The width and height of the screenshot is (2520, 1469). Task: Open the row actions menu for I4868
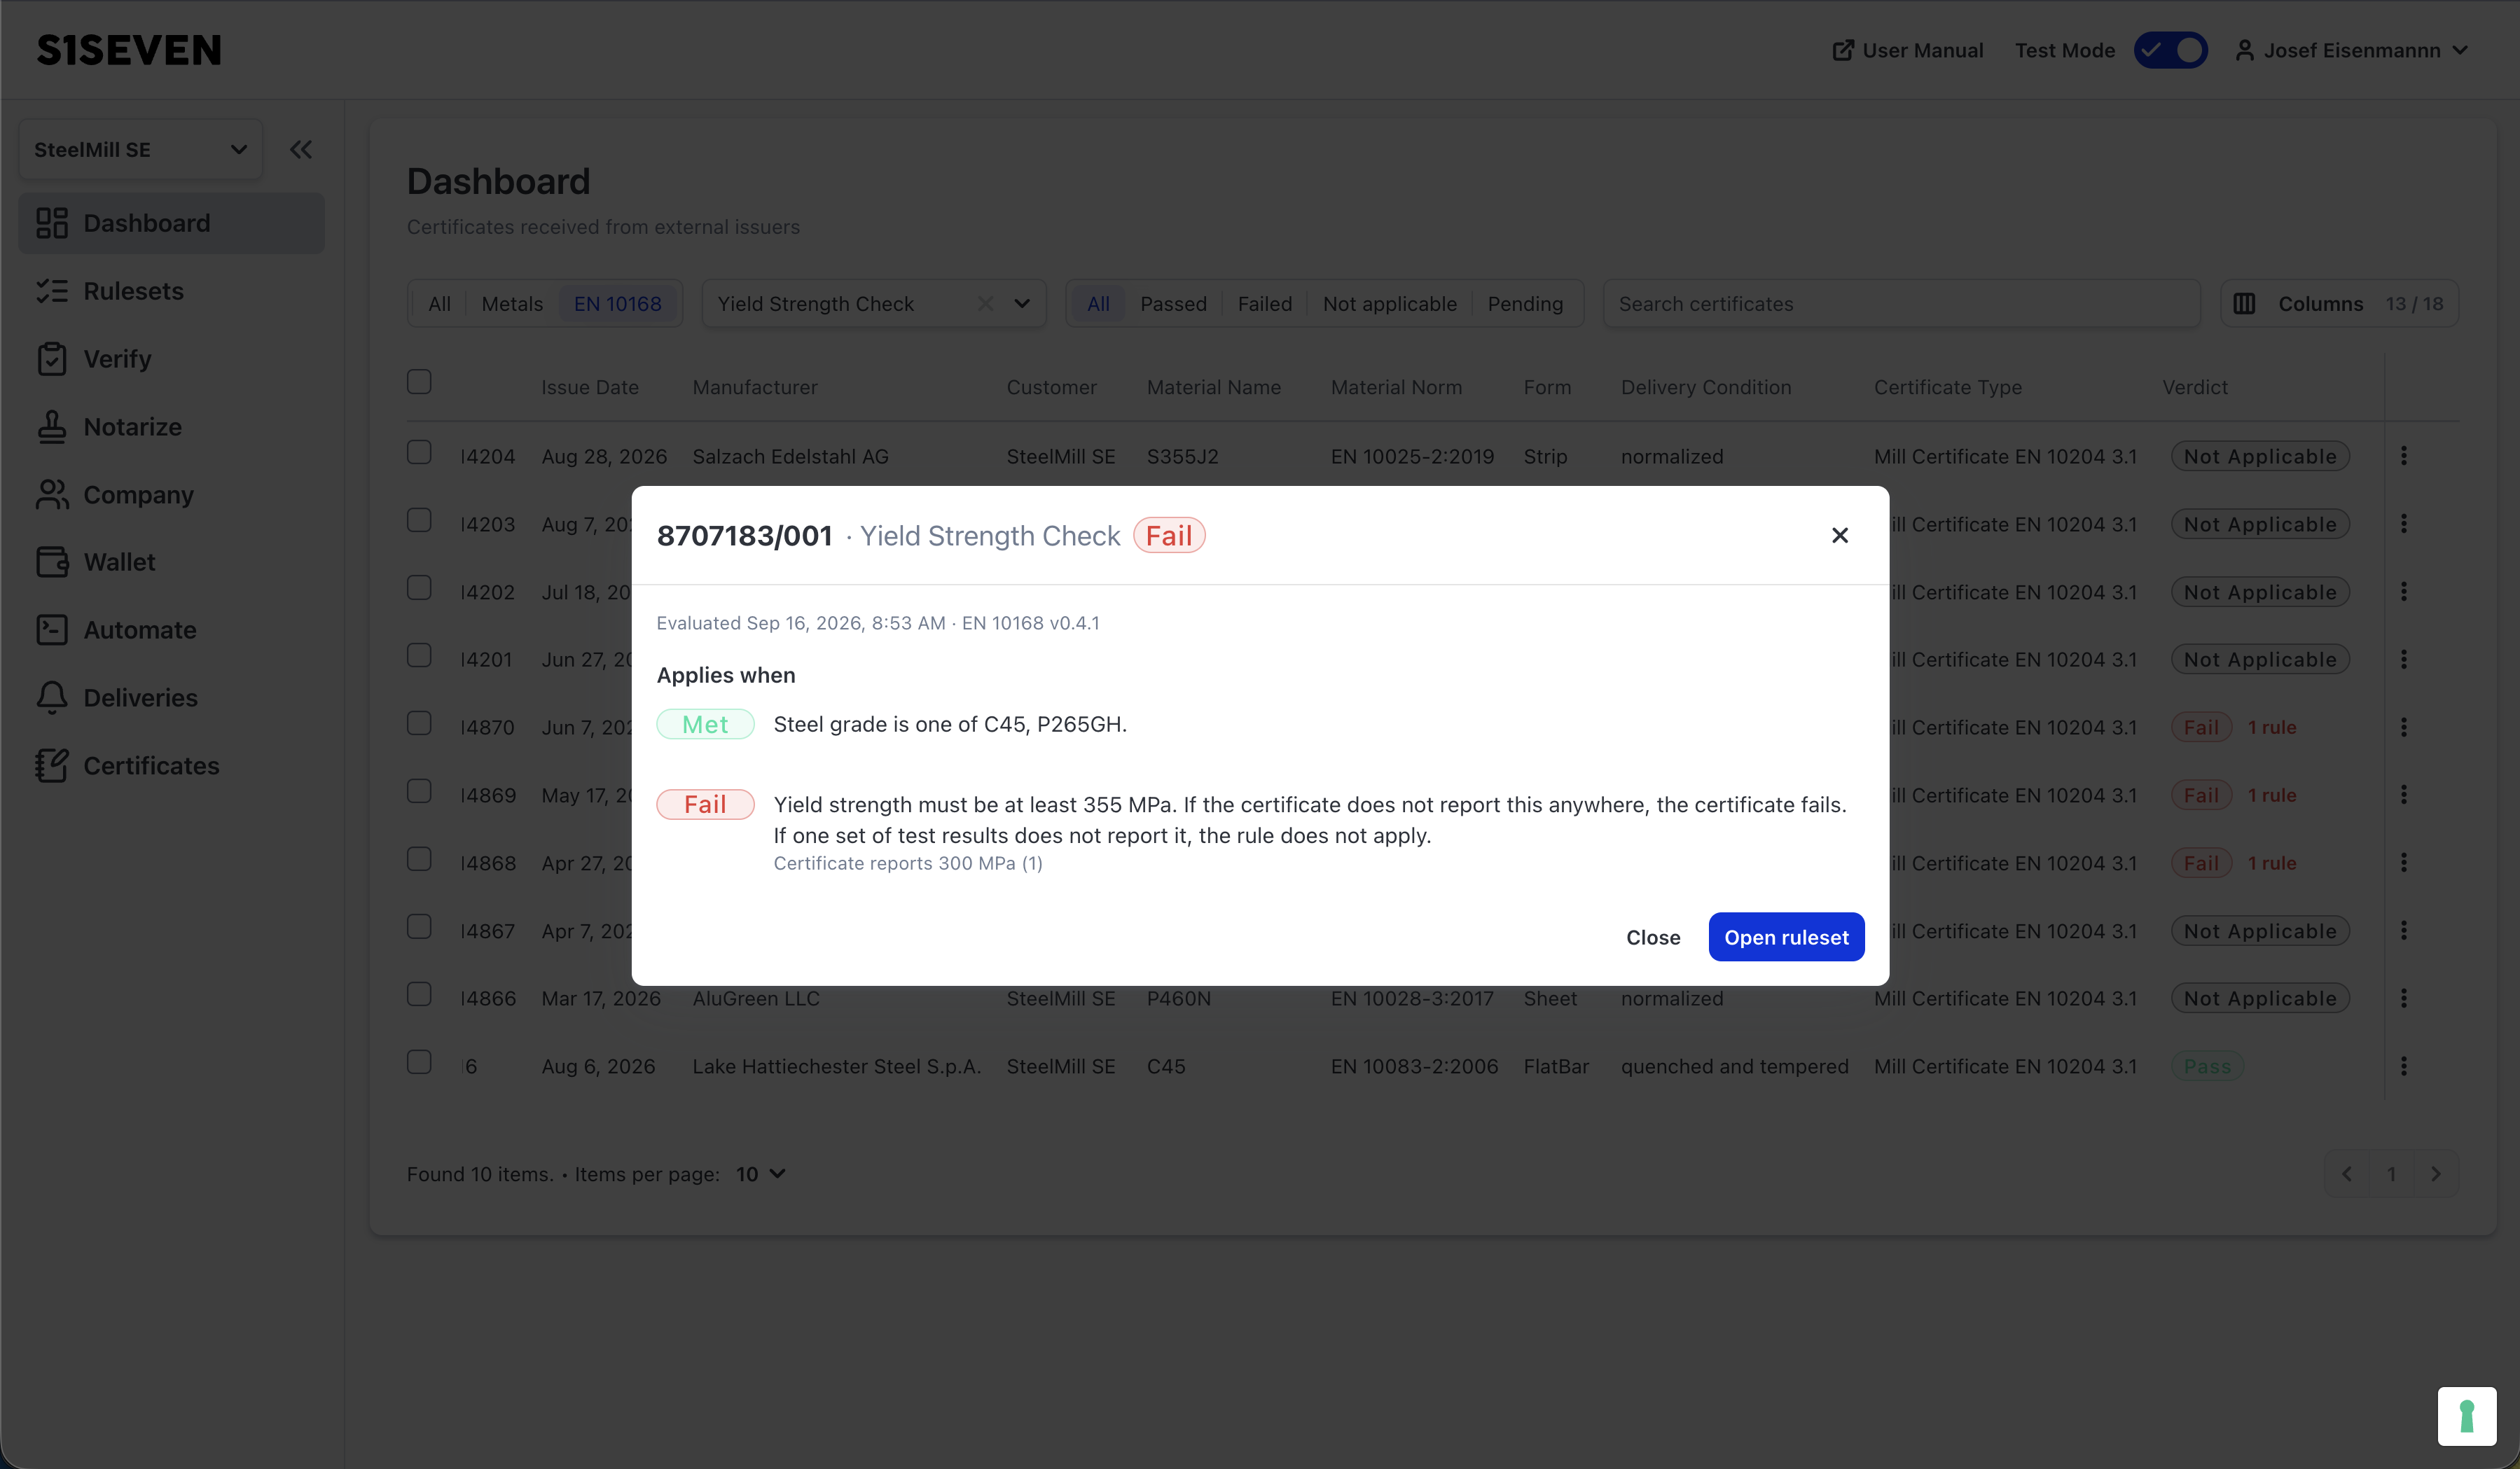click(2404, 863)
